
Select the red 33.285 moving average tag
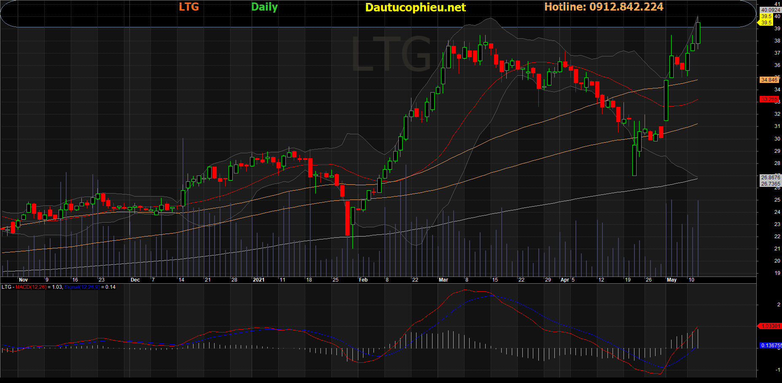pyautogui.click(x=769, y=99)
